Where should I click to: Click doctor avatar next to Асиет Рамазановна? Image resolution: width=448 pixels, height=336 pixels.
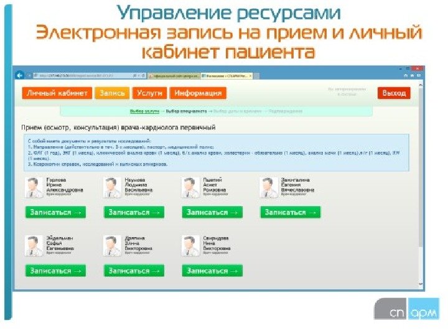(190, 187)
